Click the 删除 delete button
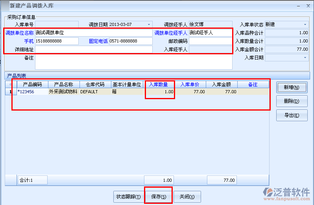This screenshot has width=314, height=205. (x=292, y=101)
